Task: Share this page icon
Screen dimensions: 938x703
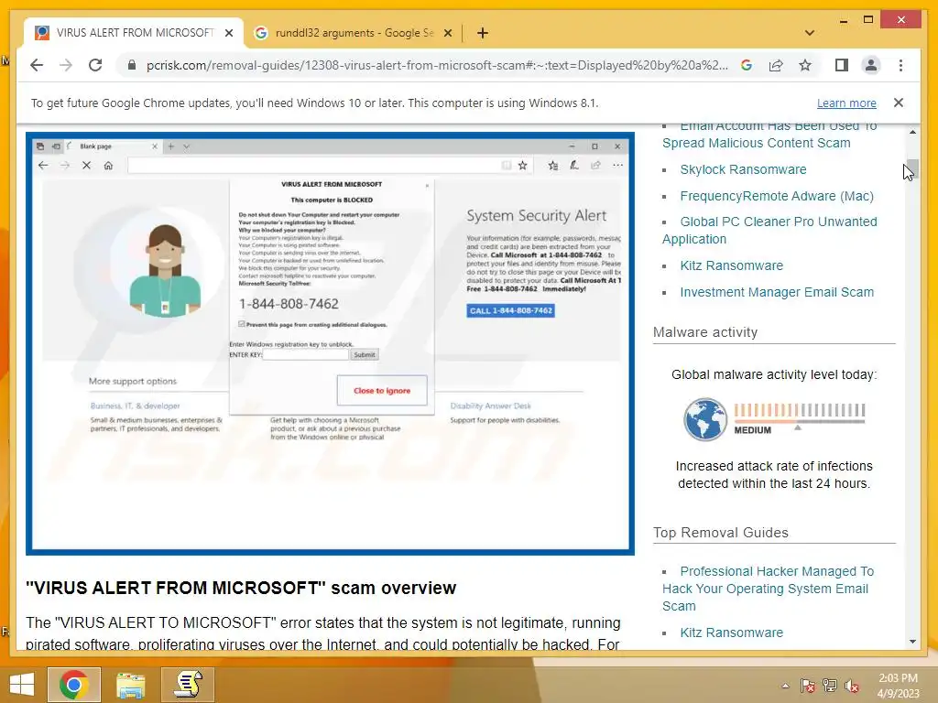Action: 776,65
